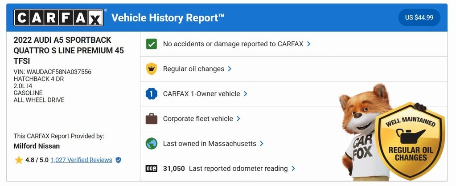Click the CARFAX 1-Owner vehicle text
The image size is (456, 186).
pos(201,94)
